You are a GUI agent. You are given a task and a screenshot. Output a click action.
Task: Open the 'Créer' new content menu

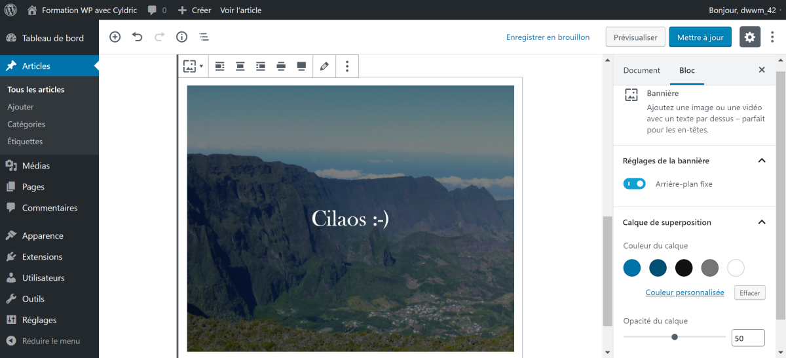pos(195,10)
